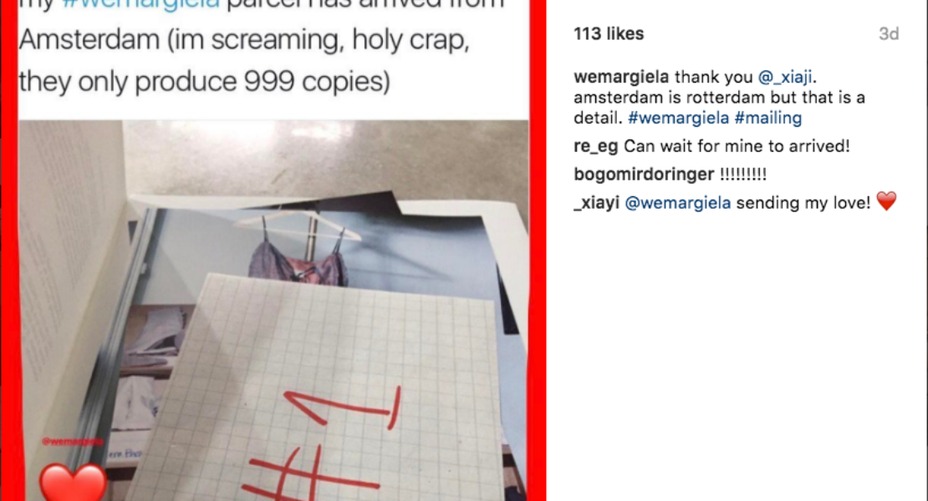Click the large red heart sticker on the photo

(74, 482)
